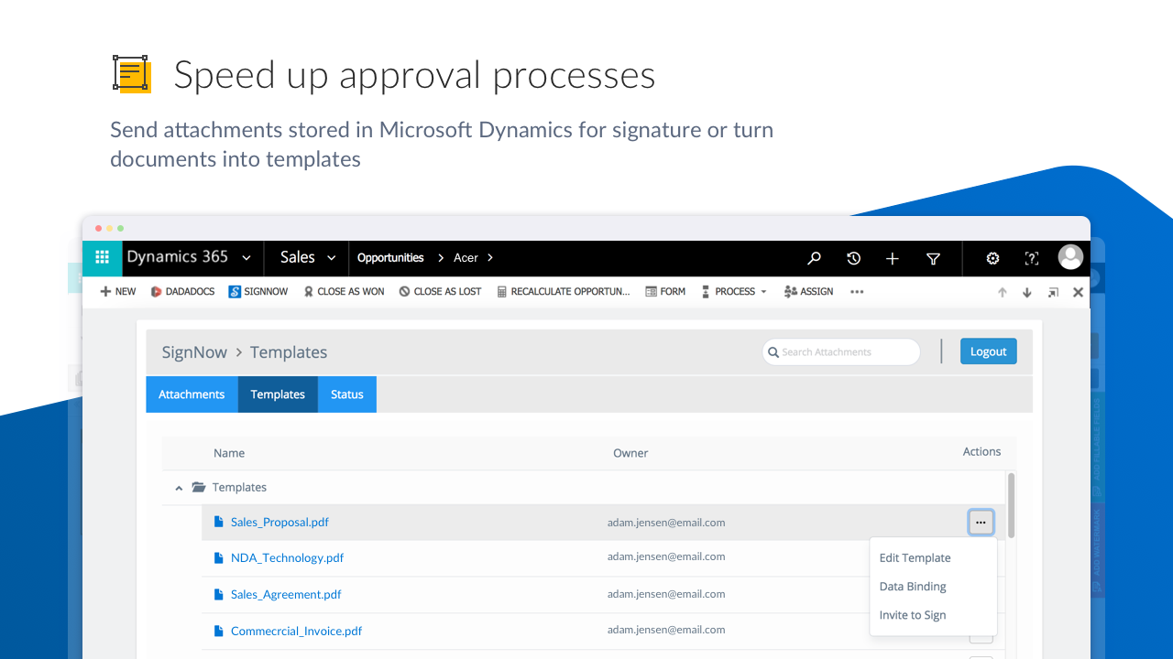Viewport: 1173px width, 659px height.
Task: Click the plus quick create icon
Action: point(893,259)
